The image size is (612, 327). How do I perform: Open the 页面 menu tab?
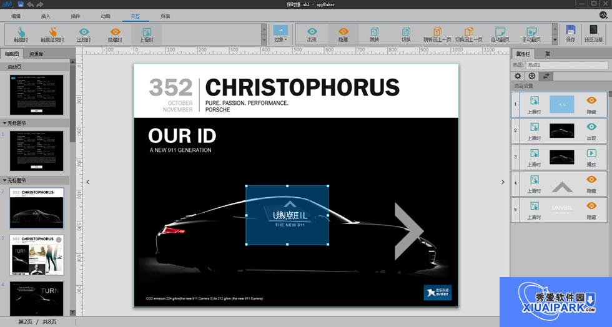coord(165,16)
